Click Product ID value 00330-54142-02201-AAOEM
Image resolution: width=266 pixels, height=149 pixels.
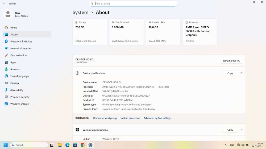[117, 100]
